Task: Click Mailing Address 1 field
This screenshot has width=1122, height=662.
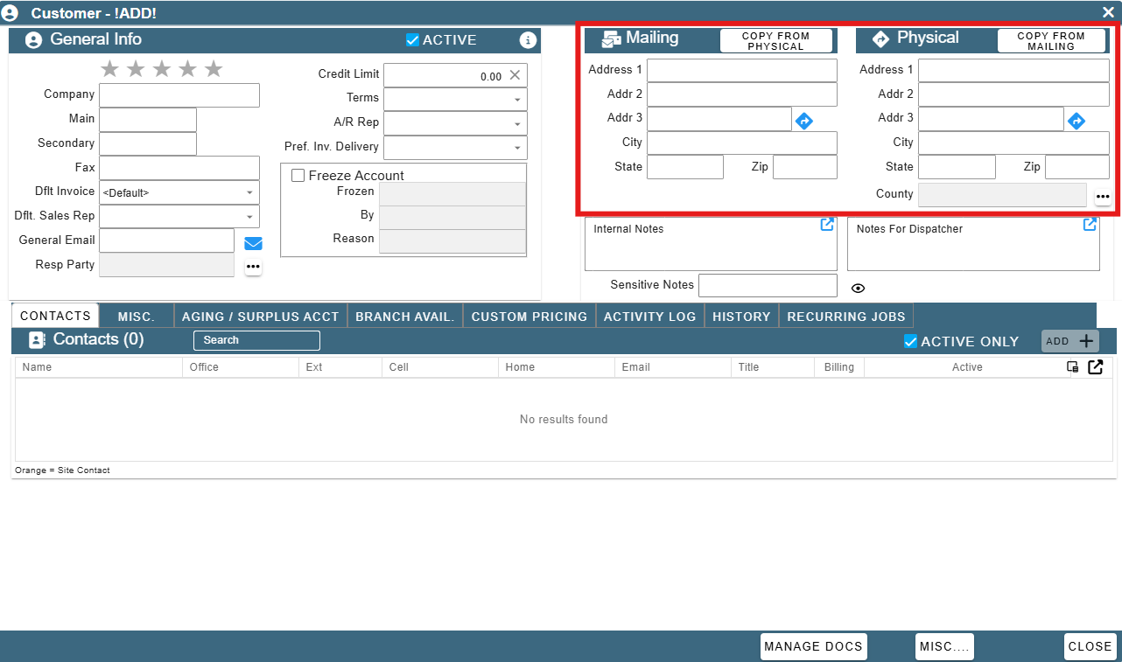Action: pos(742,71)
